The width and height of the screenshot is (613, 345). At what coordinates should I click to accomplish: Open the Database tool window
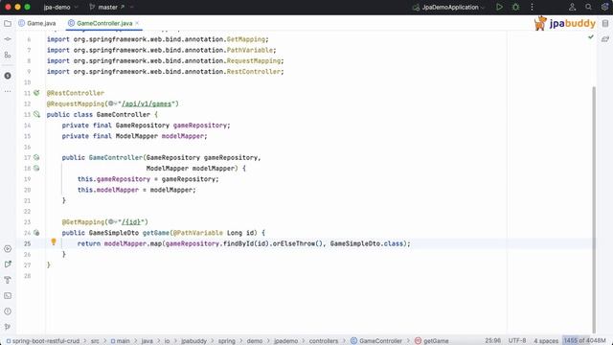click(x=605, y=23)
